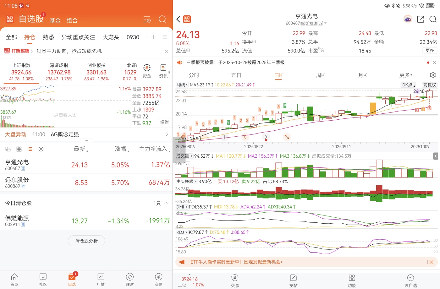The image size is (440, 289).
Task: Open the 主买净额 indicator dropdown
Action: [186, 182]
